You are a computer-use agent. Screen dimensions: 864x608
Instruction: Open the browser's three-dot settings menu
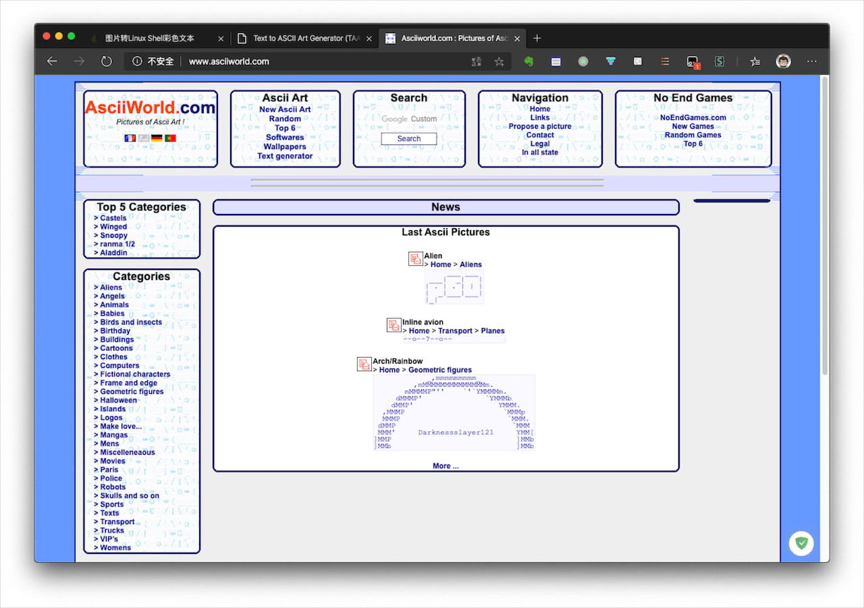812,61
